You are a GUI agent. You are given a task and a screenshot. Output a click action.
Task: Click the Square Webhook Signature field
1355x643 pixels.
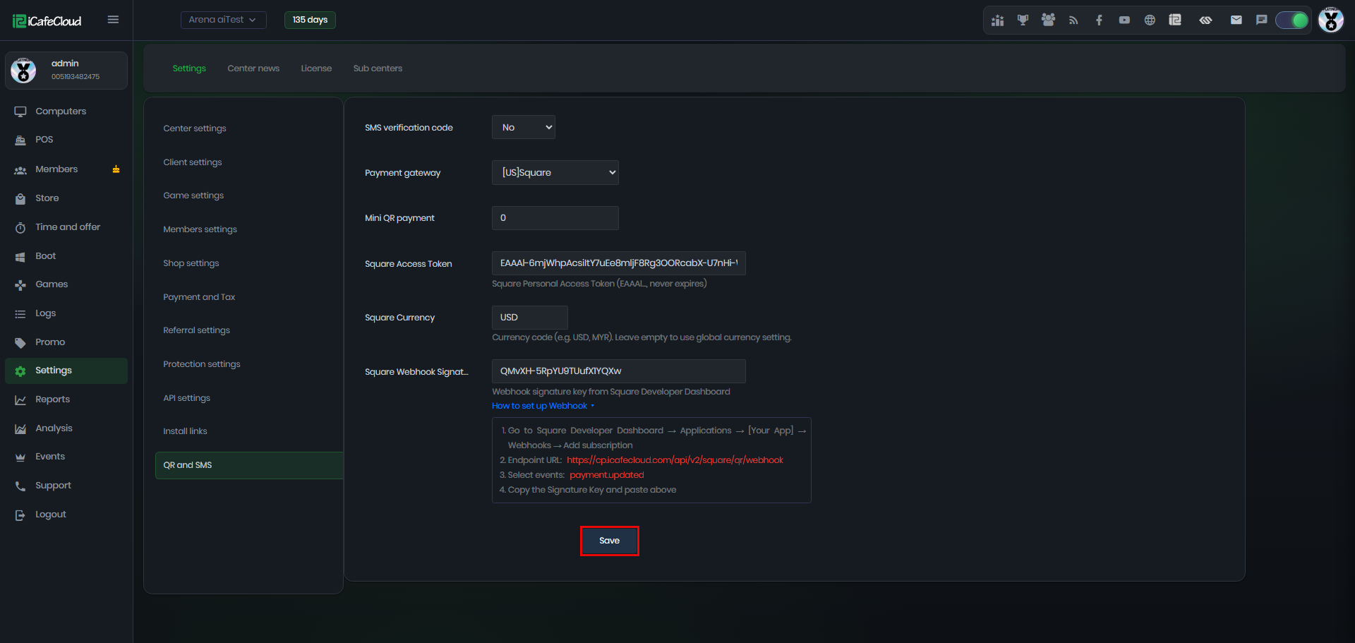(619, 371)
